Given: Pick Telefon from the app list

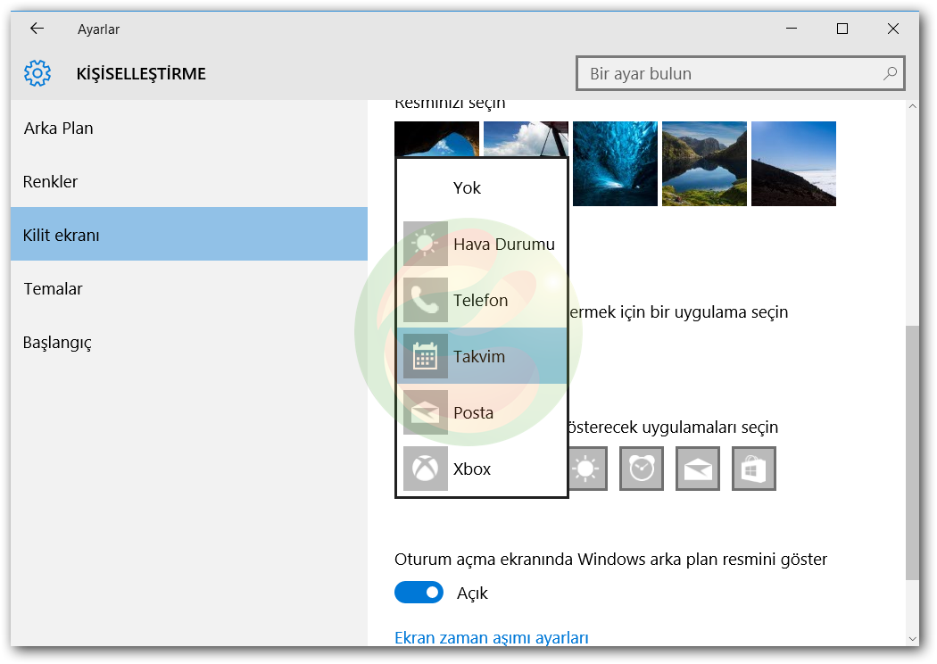Looking at the screenshot, I should [x=480, y=300].
